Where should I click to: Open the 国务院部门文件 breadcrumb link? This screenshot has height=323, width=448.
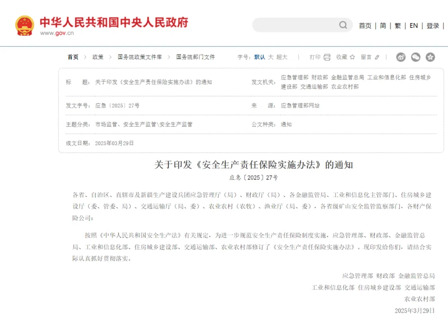point(195,57)
